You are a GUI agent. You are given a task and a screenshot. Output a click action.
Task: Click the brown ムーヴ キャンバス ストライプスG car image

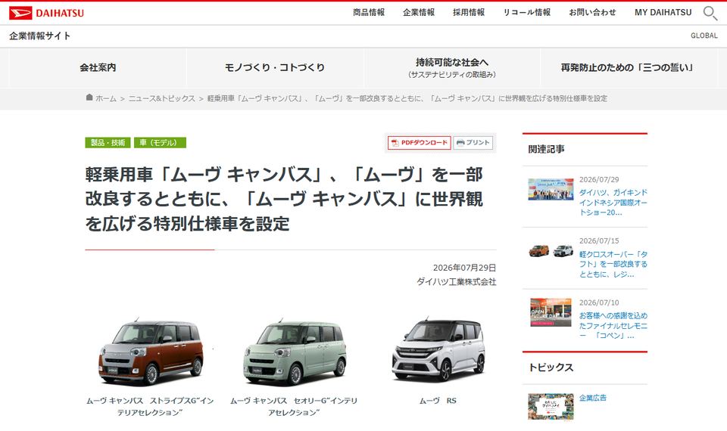[x=150, y=351]
